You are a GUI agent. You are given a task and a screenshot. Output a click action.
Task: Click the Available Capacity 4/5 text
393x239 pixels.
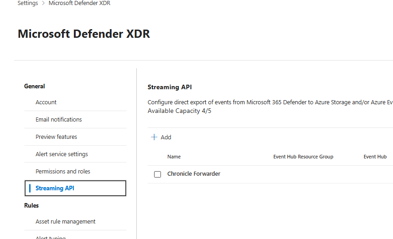180,111
